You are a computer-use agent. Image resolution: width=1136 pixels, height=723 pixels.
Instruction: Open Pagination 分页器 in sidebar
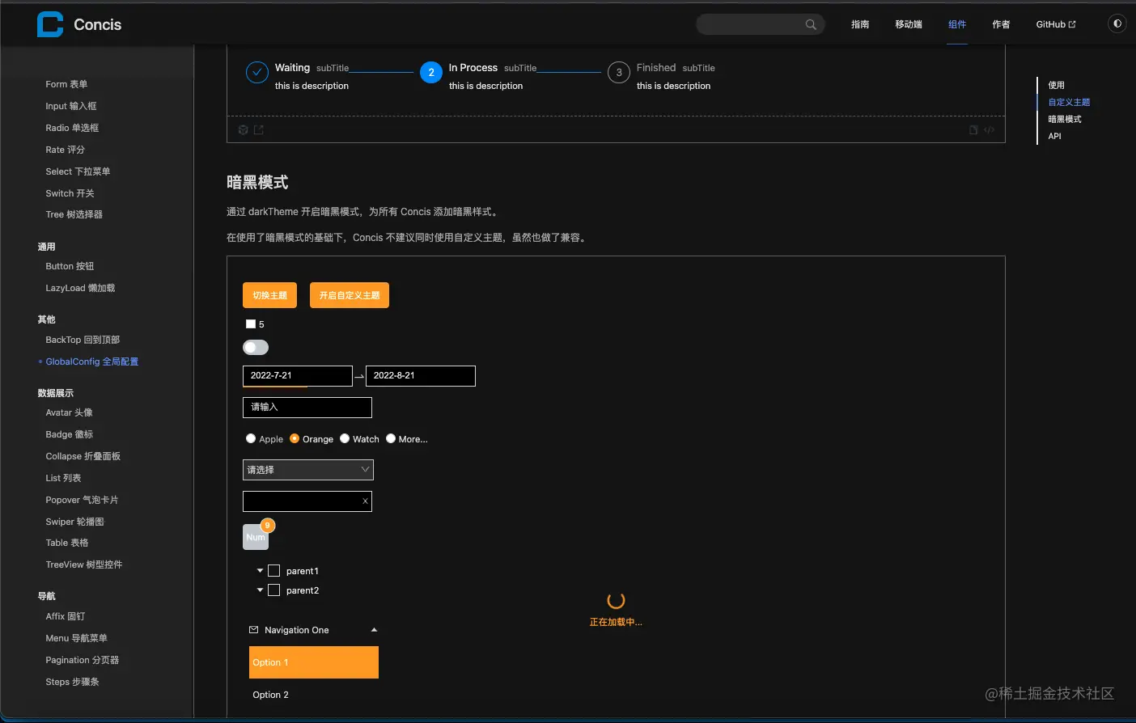[x=82, y=660]
